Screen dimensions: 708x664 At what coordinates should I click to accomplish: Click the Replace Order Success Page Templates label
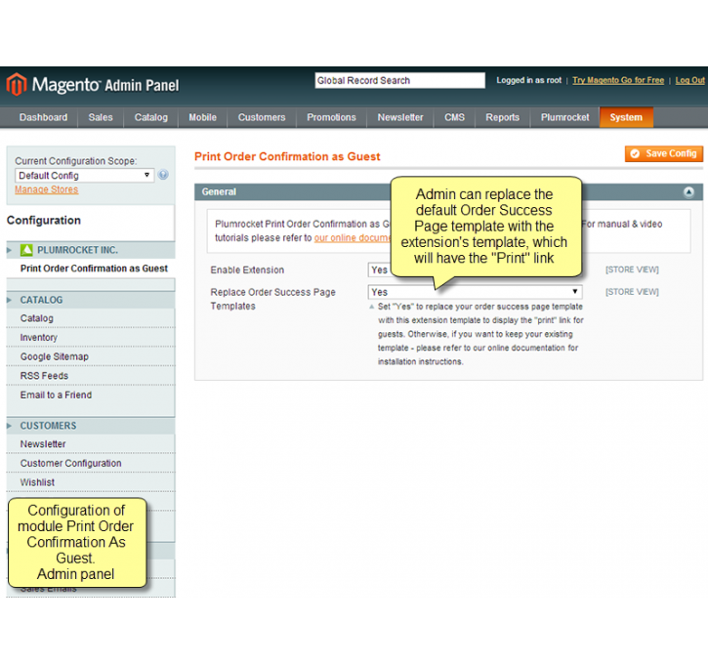click(x=272, y=299)
